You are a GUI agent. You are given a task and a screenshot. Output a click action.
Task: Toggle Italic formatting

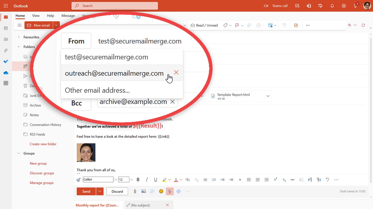click(147, 180)
